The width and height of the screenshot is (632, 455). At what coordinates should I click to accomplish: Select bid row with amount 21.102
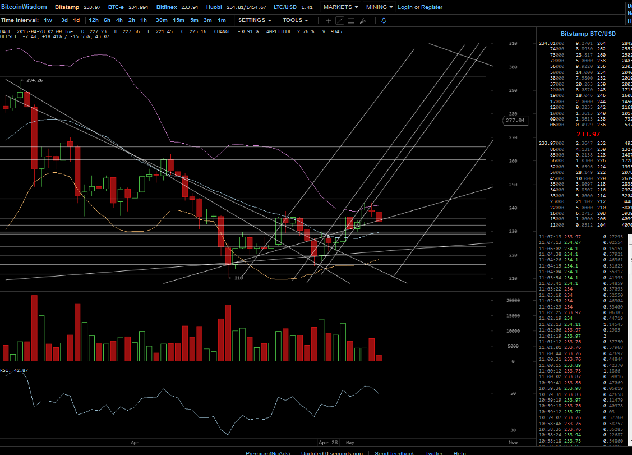584,201
